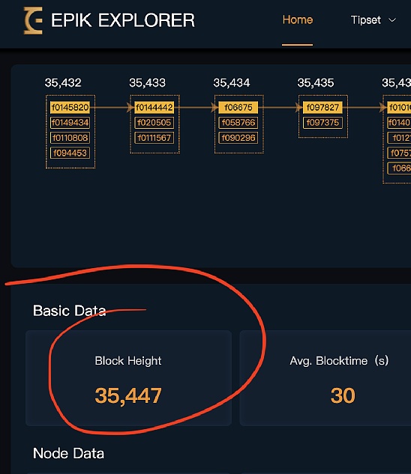Open block f020505
Viewport: 411px width, 474px height.
click(154, 122)
